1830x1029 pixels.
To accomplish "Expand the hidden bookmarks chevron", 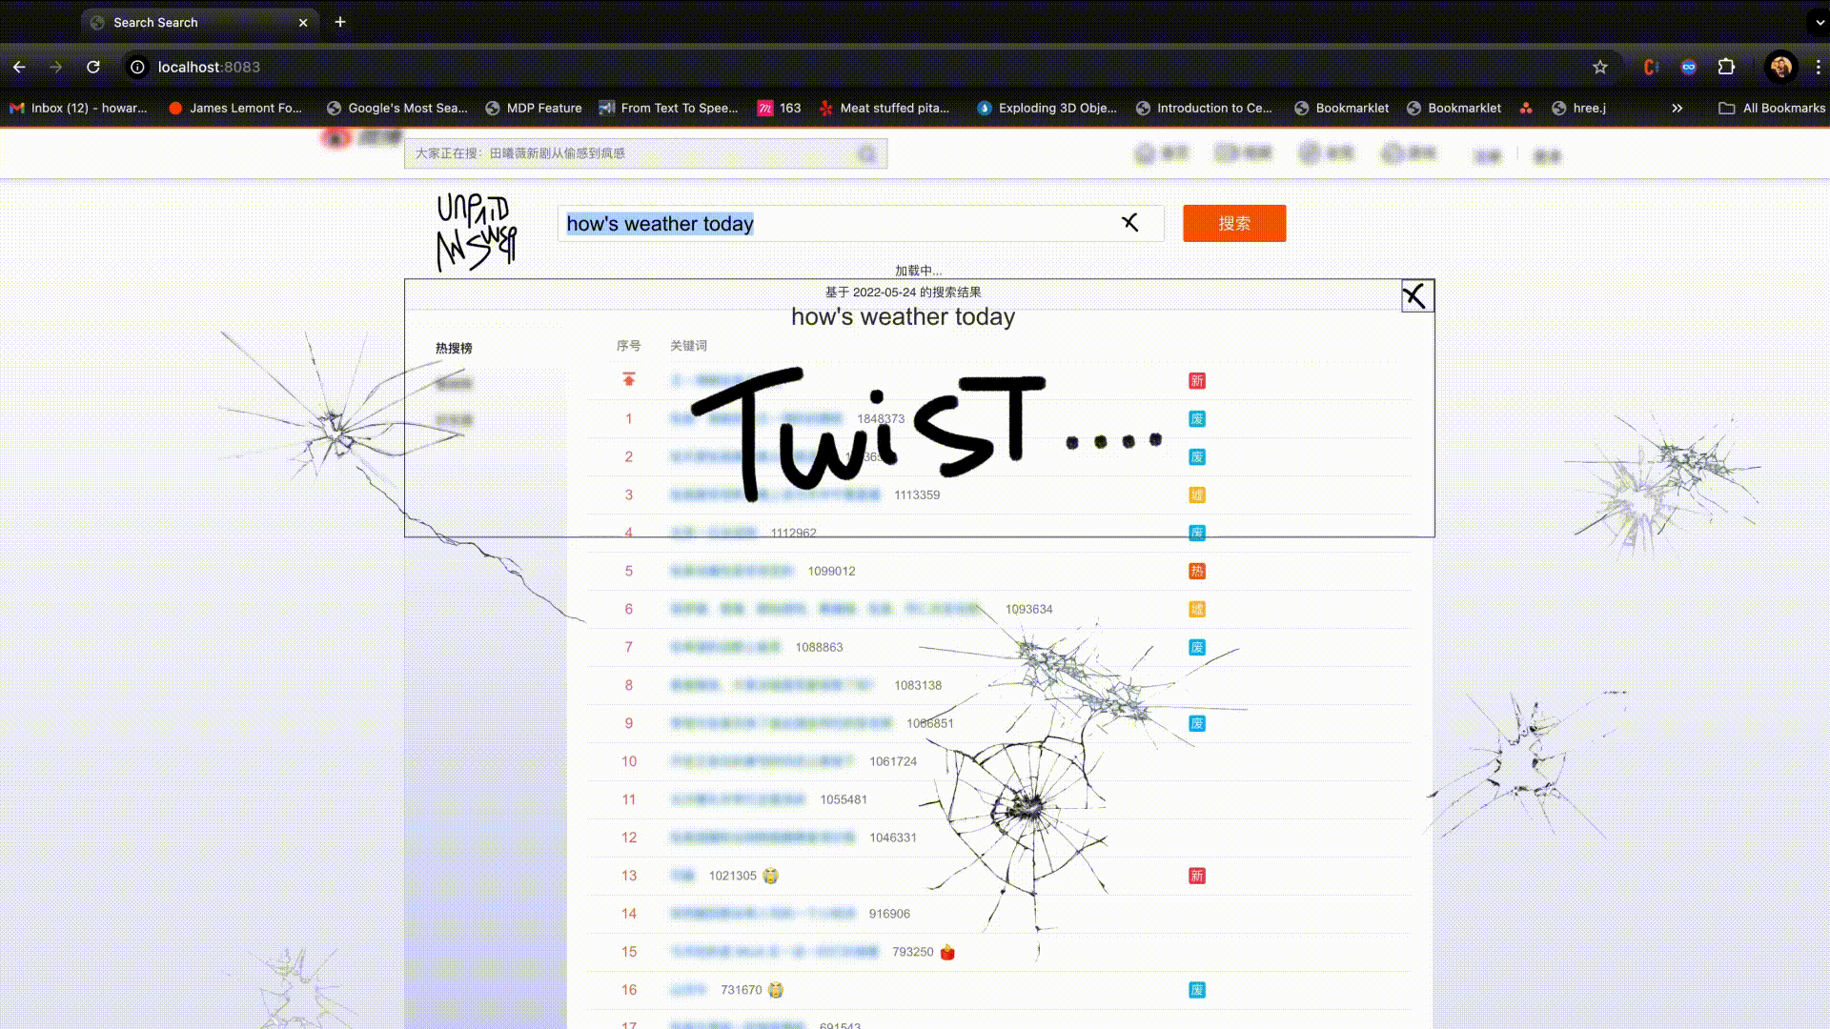I will tap(1677, 108).
